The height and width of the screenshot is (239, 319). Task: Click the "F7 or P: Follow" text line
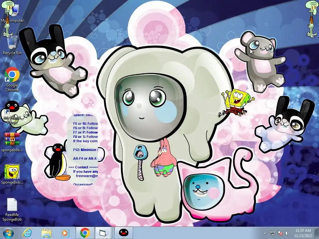point(85,132)
